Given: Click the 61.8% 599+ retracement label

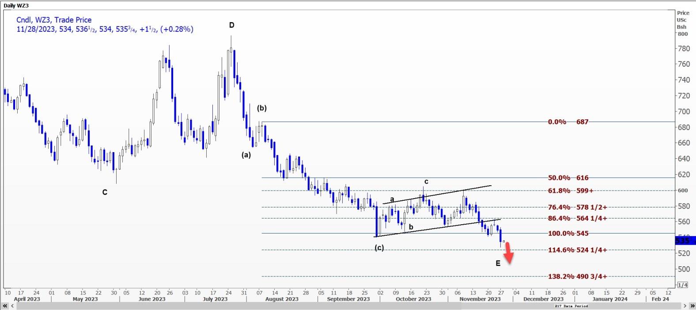Looking at the screenshot, I should [571, 191].
